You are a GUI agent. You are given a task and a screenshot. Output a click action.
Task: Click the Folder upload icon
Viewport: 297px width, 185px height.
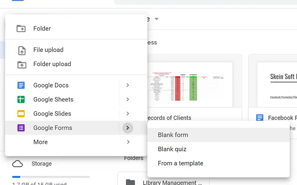click(22, 65)
